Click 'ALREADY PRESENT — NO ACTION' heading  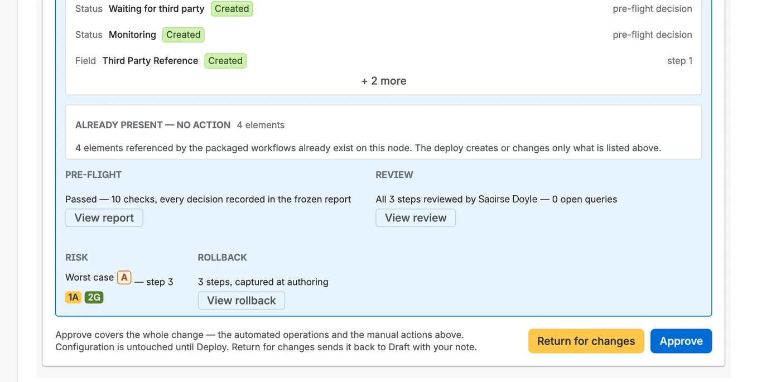coord(153,125)
